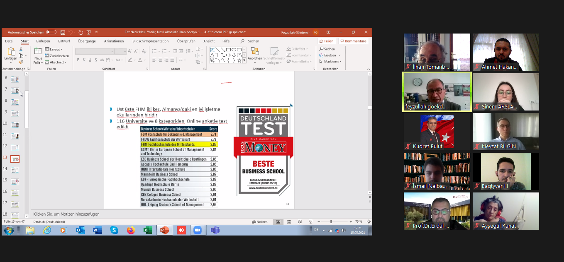Toggle the Automatisches Speichern switch
Viewport: 564px width, 262px height.
point(51,32)
